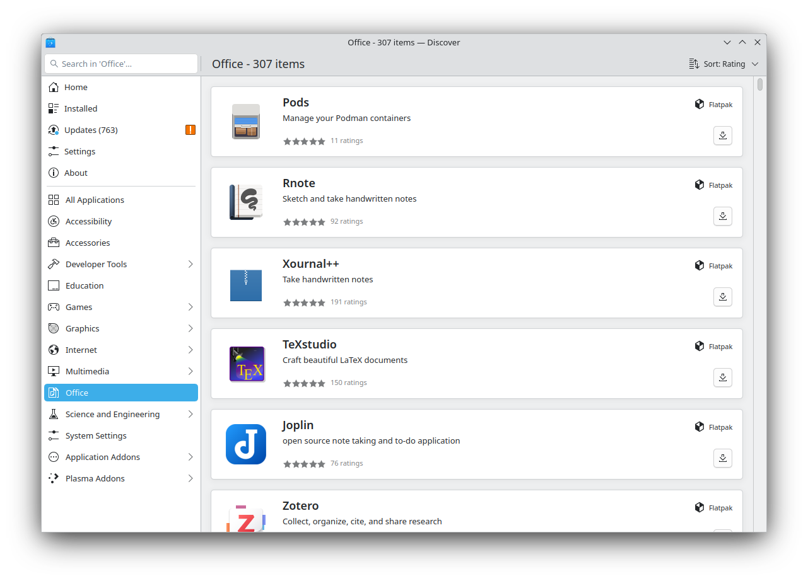Image resolution: width=808 pixels, height=581 pixels.
Task: Click 'Manage your Podman containers' description
Action: [346, 118]
